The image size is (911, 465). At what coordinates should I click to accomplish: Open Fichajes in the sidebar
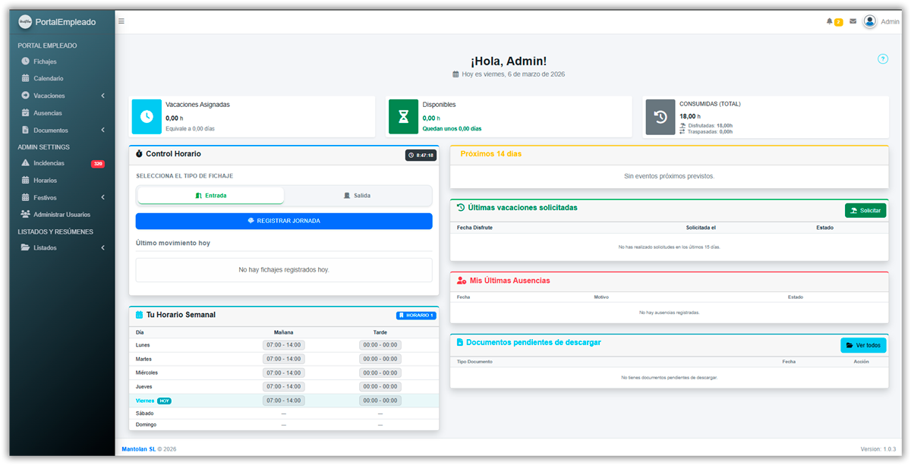point(45,61)
